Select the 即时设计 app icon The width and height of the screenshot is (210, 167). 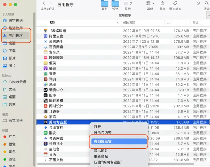(45, 106)
